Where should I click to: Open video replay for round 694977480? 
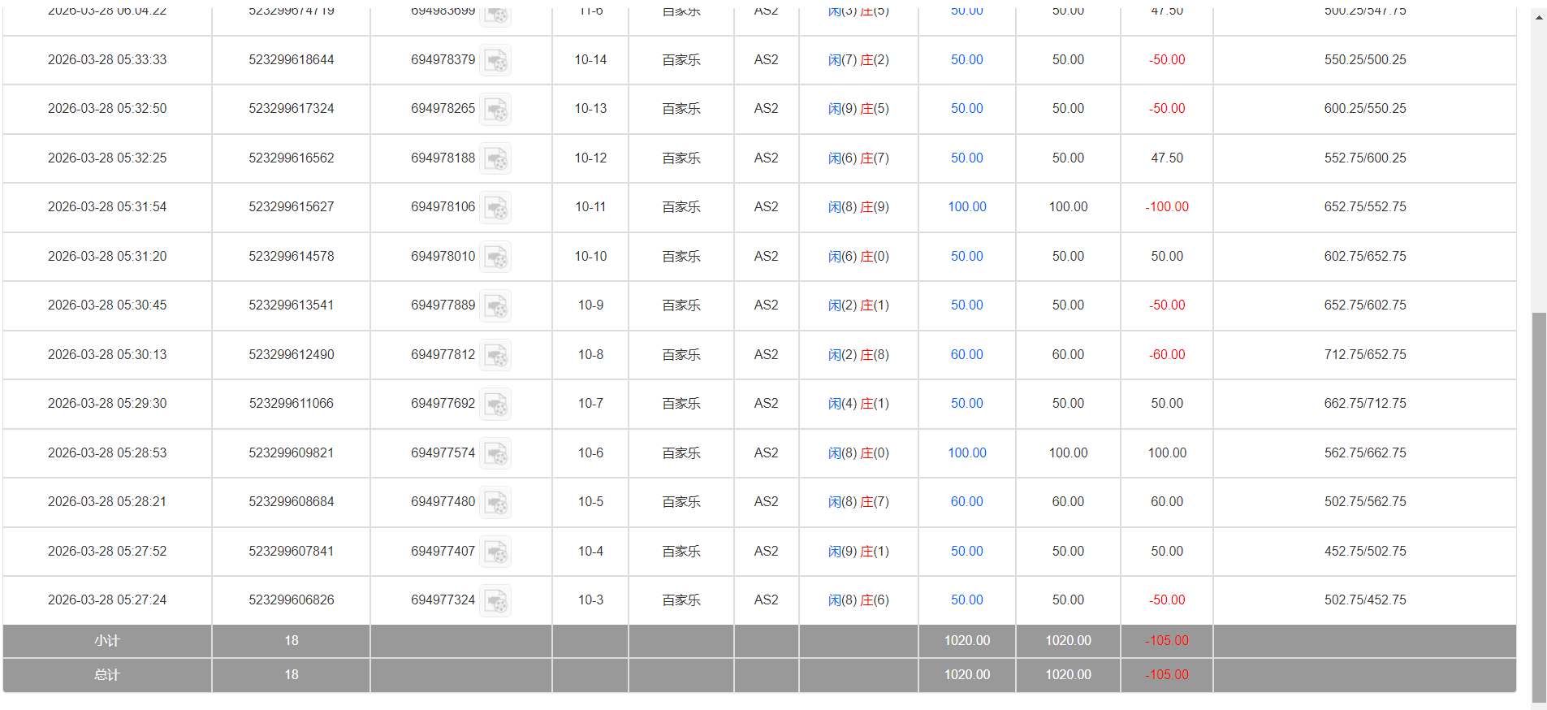click(x=495, y=503)
